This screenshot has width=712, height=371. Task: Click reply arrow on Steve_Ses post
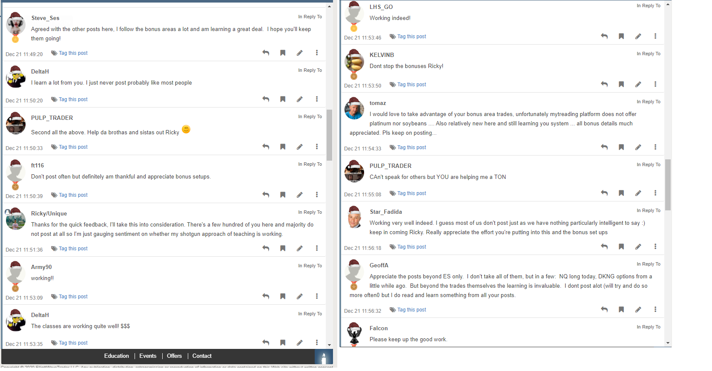[x=266, y=53]
